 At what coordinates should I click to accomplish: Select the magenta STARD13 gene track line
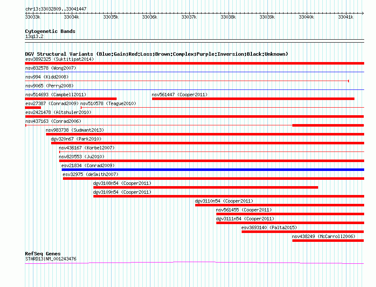194,263
